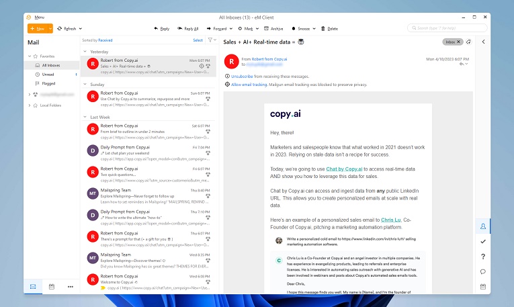Open email 'How to write the ultimate how-to'
Viewport: 514px width, 307px height.
click(148, 218)
